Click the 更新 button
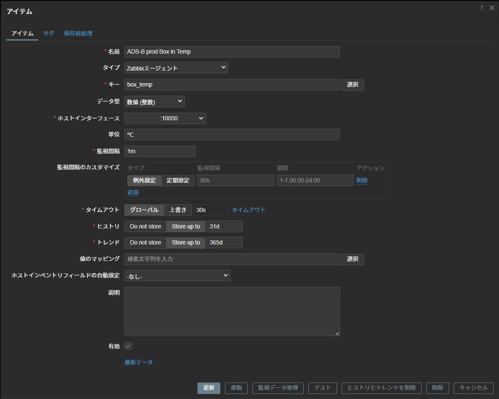Screen dimensions: 499x399 [209, 388]
